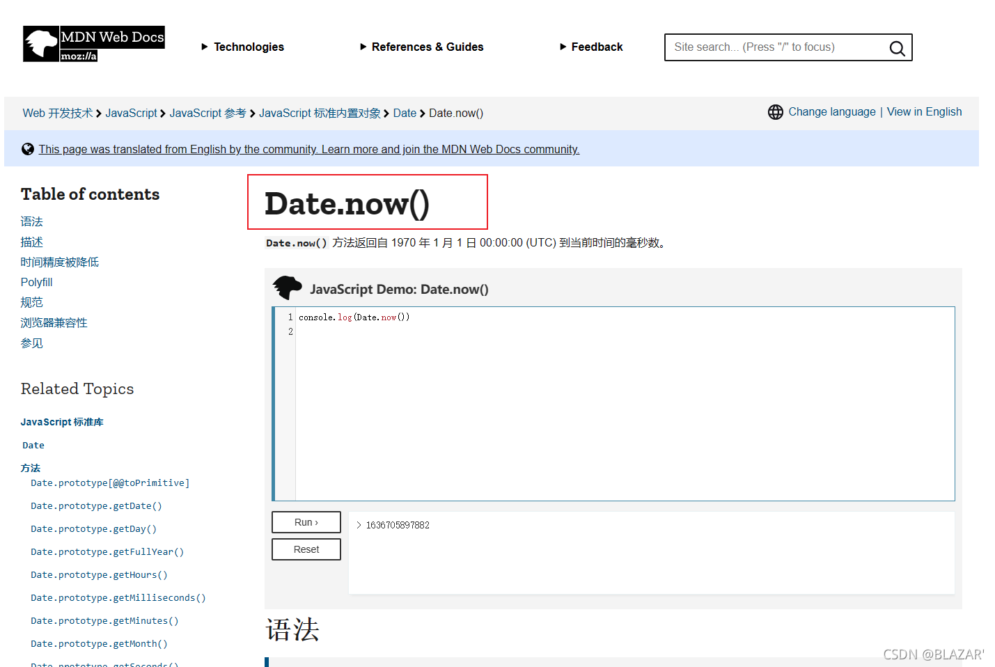Click the 语法 section heading
This screenshot has height=667, width=995.
[292, 629]
